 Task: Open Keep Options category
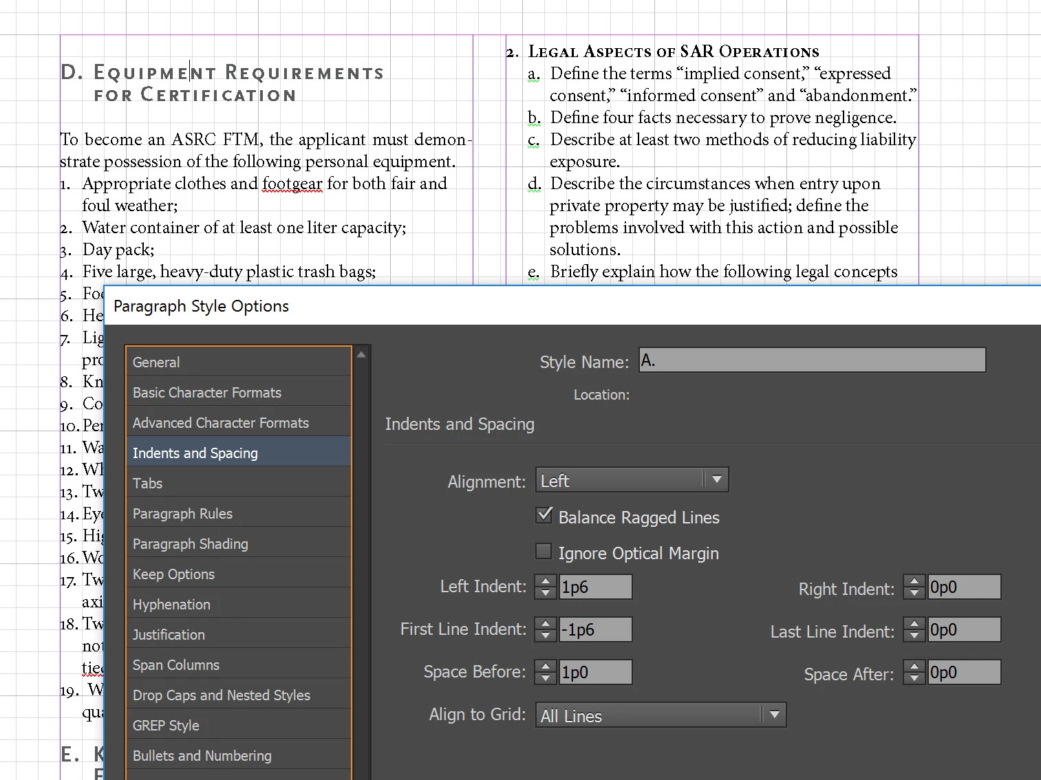(x=239, y=574)
